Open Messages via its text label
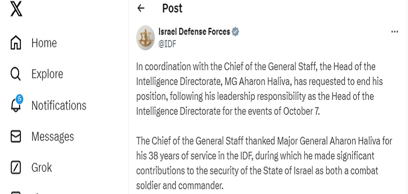Viewport: 408px width, 194px height. [x=53, y=137]
